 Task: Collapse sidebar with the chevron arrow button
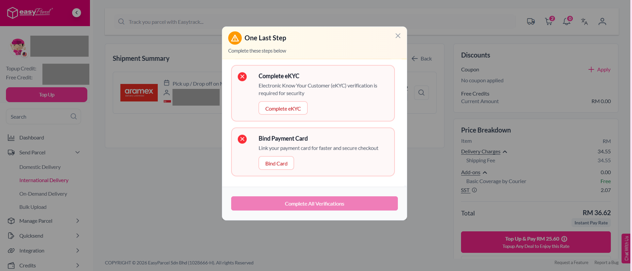[x=76, y=13]
